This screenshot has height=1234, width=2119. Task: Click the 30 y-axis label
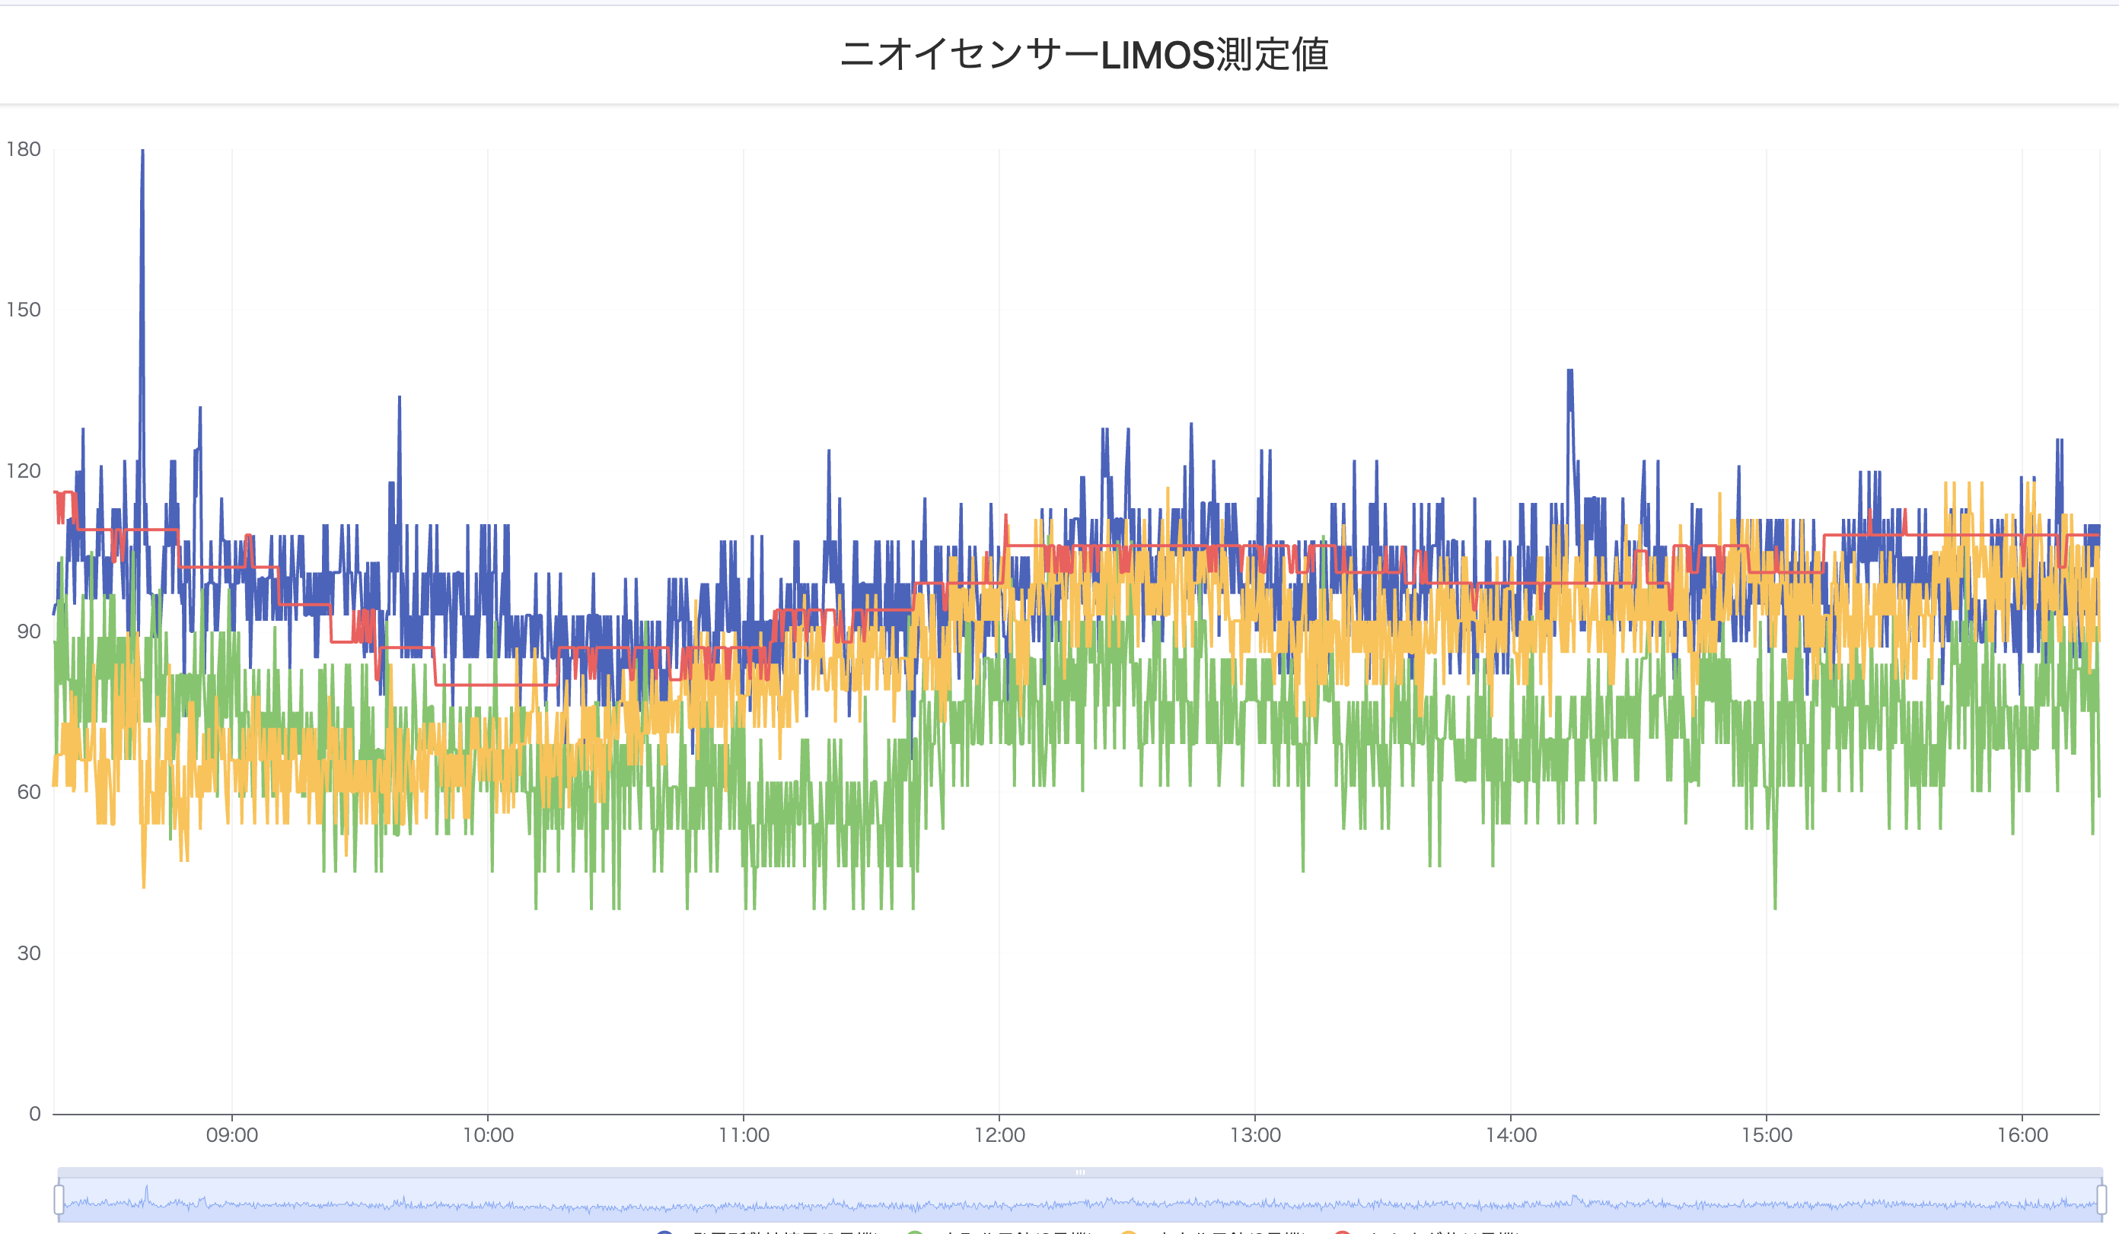(x=29, y=953)
